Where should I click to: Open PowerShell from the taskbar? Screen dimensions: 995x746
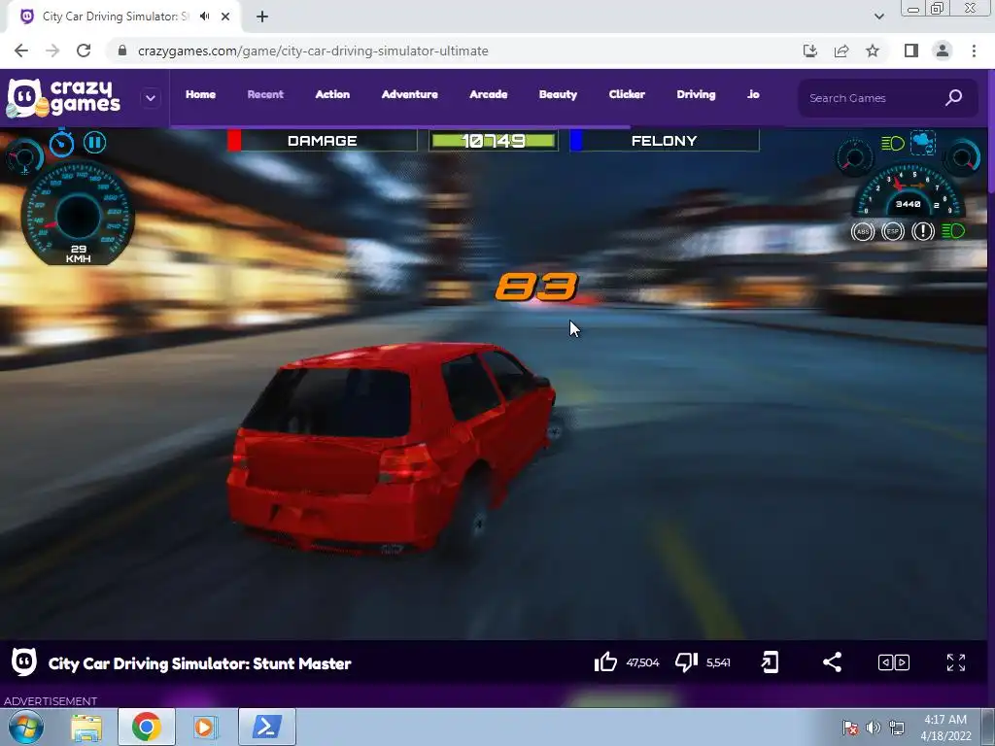(266, 727)
